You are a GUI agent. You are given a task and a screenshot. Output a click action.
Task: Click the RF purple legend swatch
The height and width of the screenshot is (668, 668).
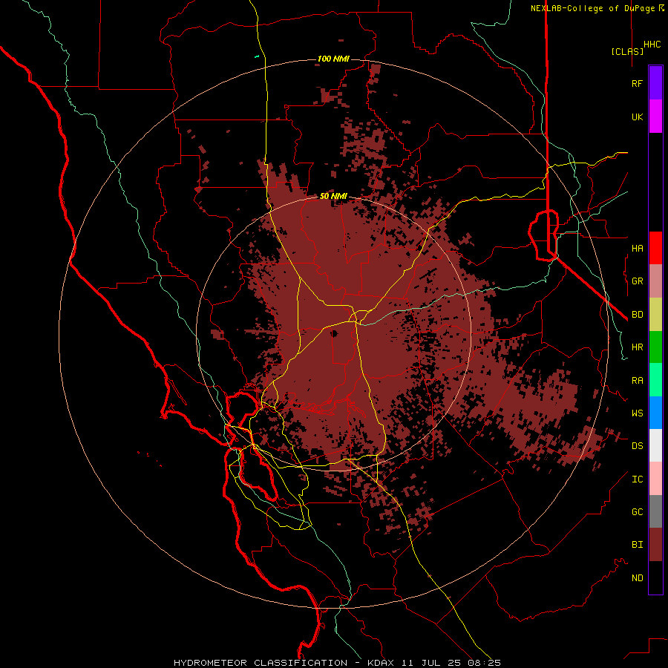pos(655,83)
